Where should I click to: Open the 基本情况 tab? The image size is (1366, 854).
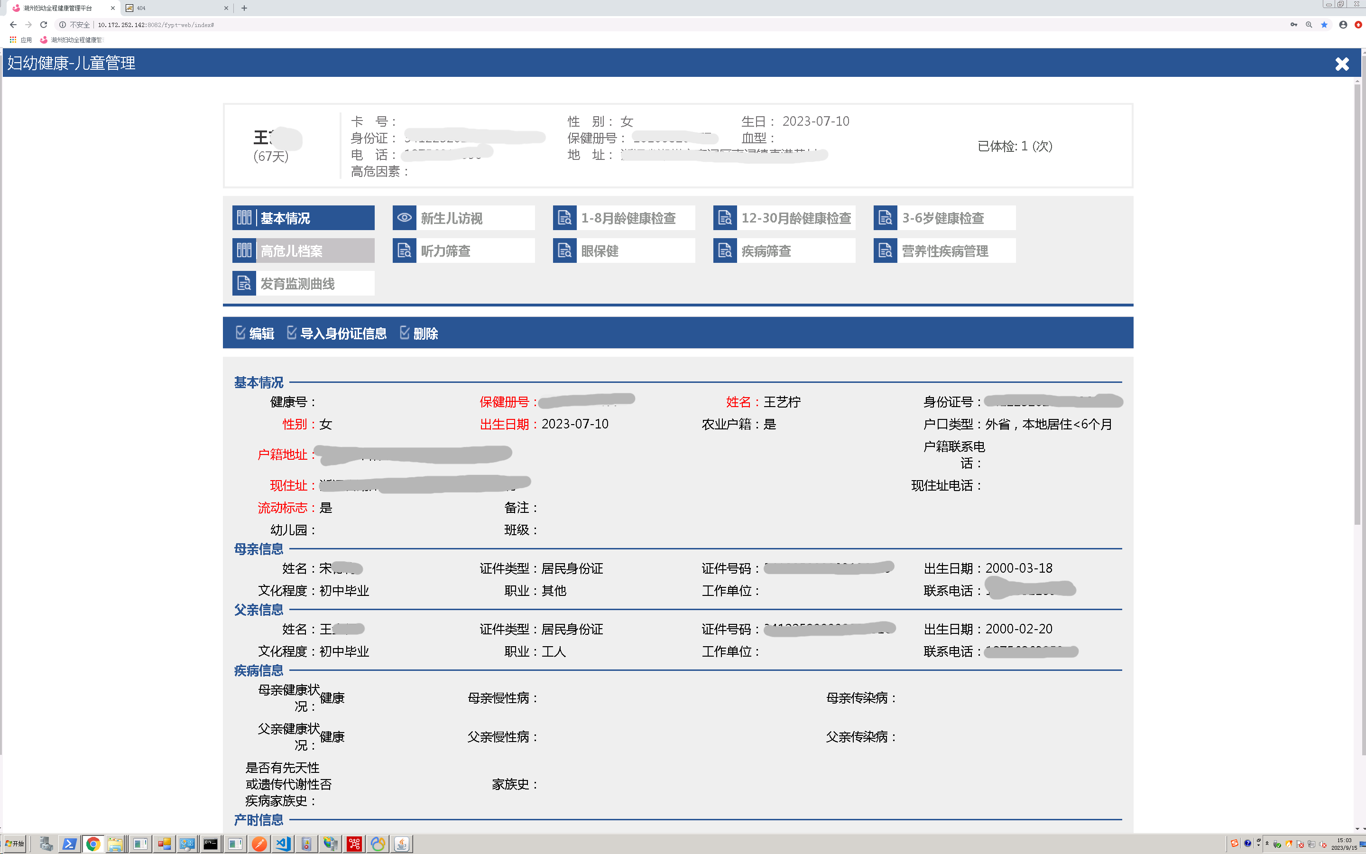303,217
